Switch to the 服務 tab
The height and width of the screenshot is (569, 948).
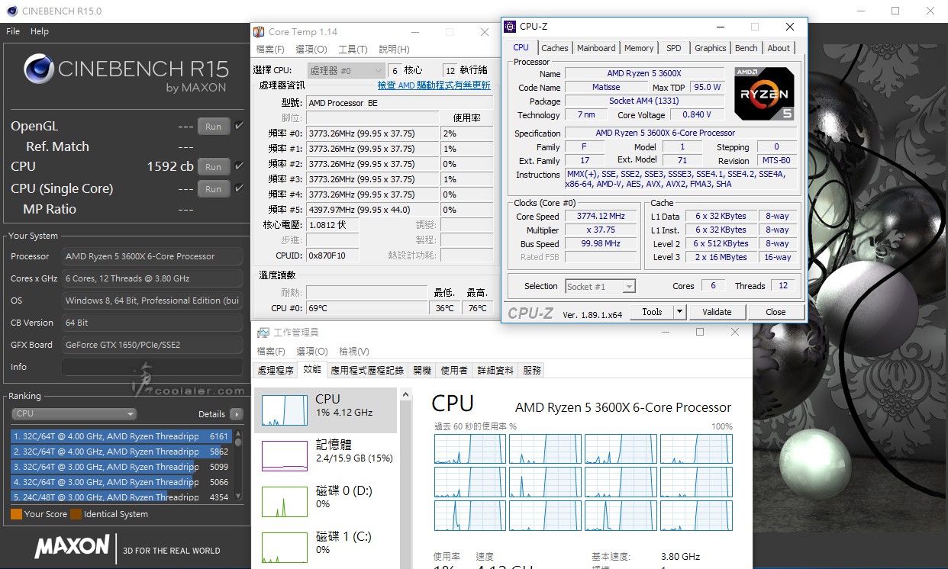click(532, 371)
